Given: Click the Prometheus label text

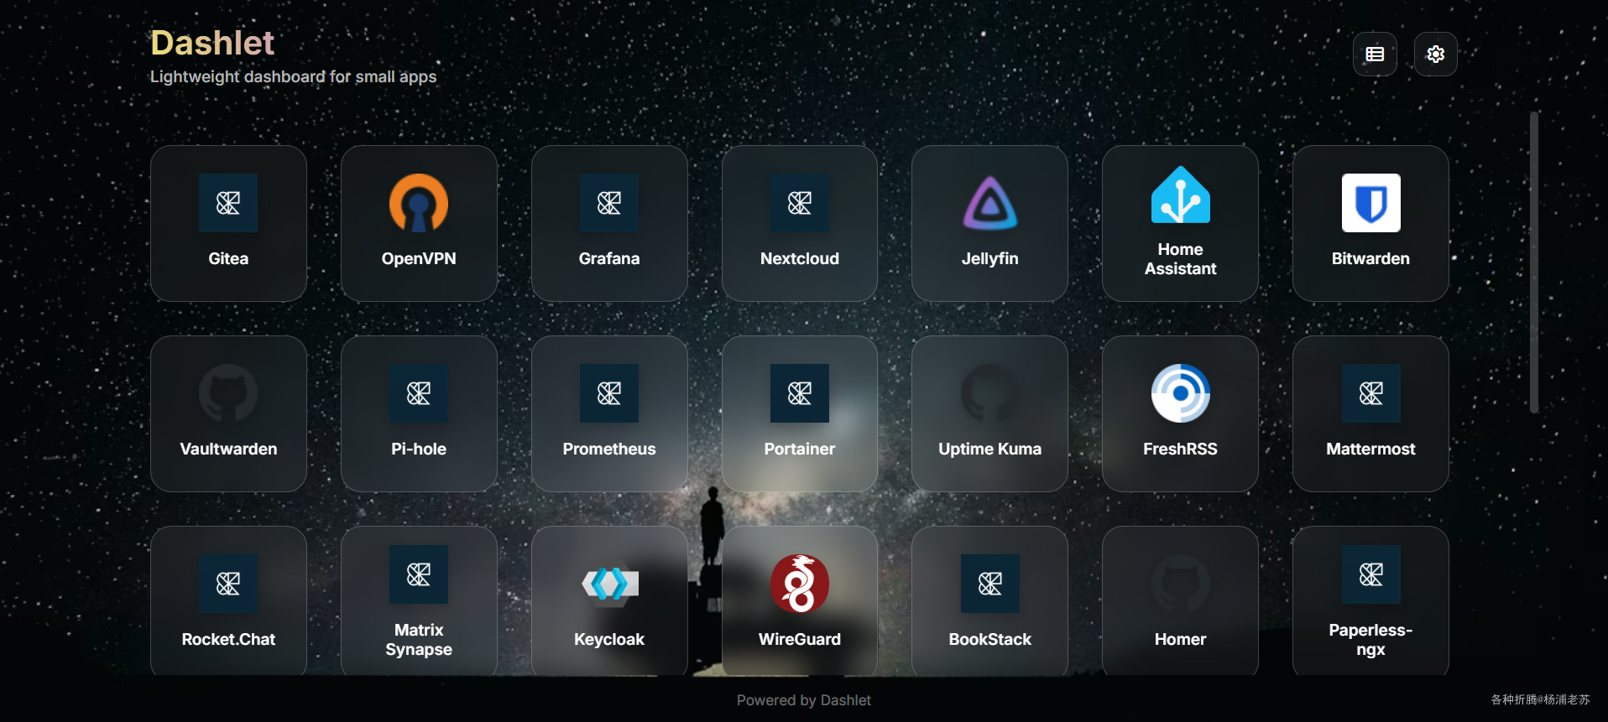Looking at the screenshot, I should tap(609, 449).
